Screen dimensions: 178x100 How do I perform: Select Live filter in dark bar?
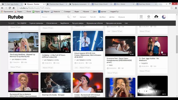coord(126,23)
